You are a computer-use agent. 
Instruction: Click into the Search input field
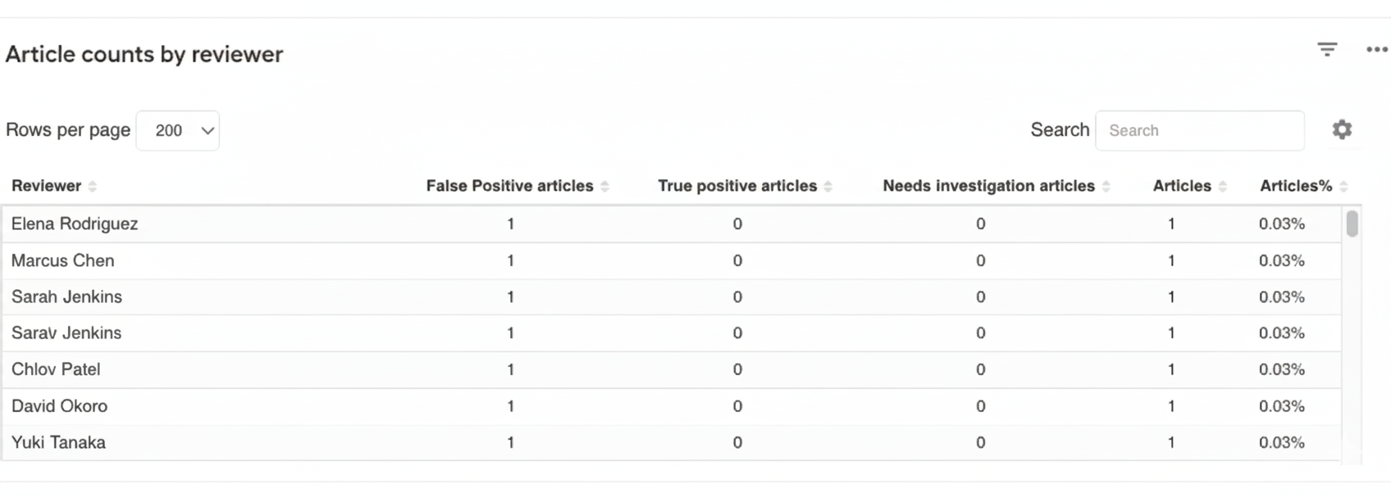coord(1200,130)
